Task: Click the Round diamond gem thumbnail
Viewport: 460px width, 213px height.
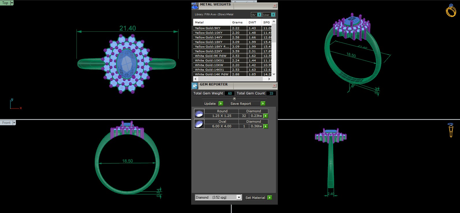Action: tap(199, 113)
